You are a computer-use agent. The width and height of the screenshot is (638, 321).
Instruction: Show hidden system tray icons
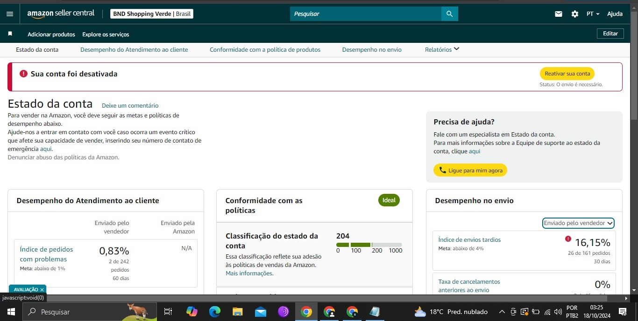click(502, 312)
